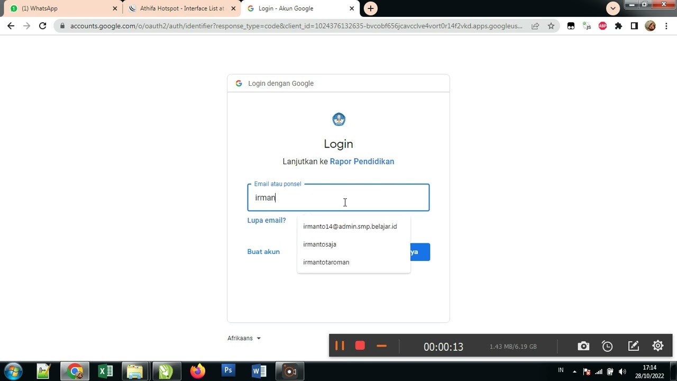Screen dimensions: 677x381
Task: Open the Windows Start menu
Action: click(13, 371)
